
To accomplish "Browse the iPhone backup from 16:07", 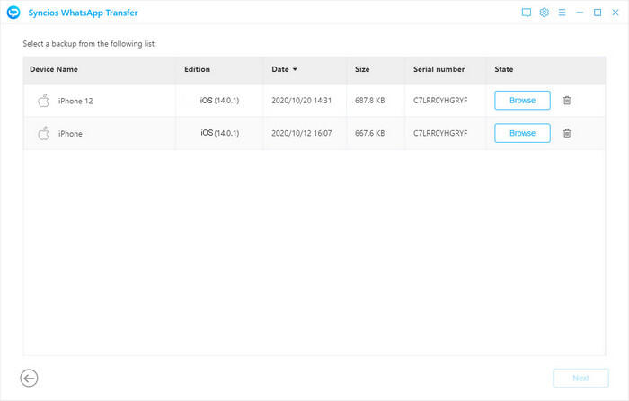I will [522, 133].
